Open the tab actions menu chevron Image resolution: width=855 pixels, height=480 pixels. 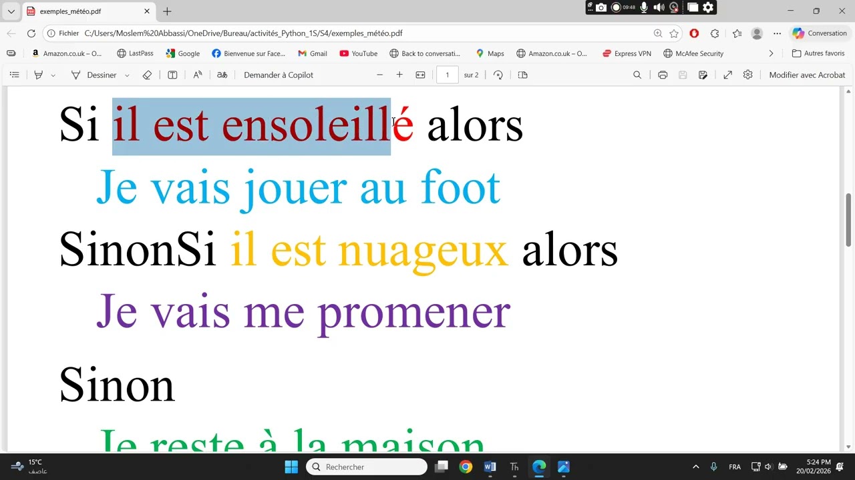point(11,11)
